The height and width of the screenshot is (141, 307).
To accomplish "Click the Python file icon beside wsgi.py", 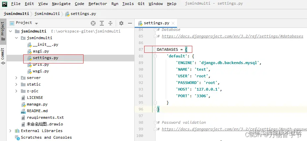I will 30,71.
